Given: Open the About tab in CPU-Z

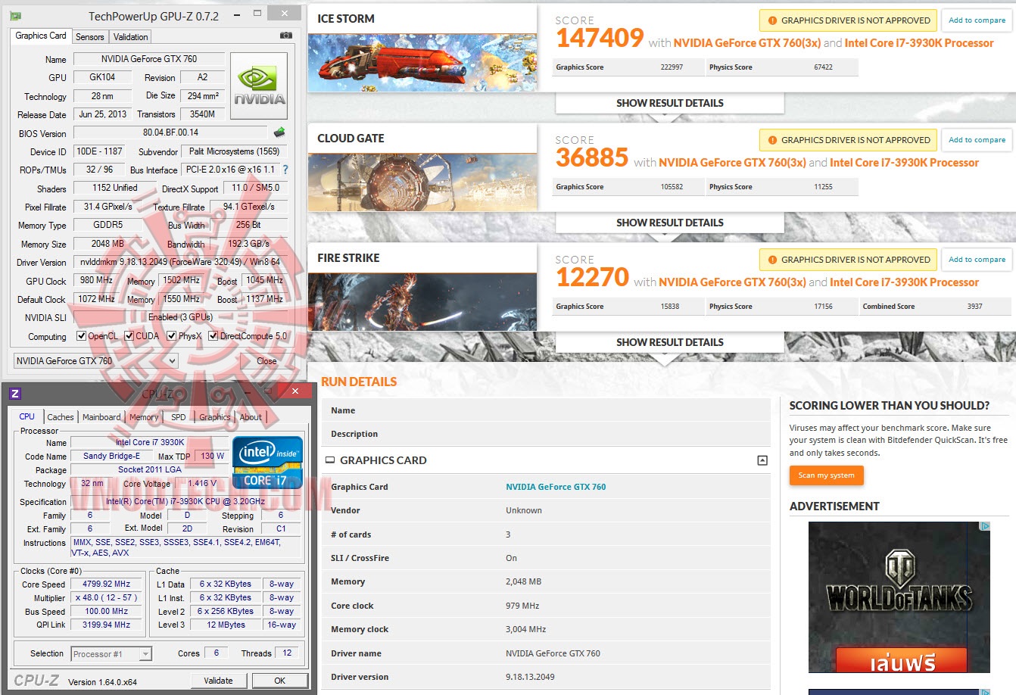Looking at the screenshot, I should point(251,417).
